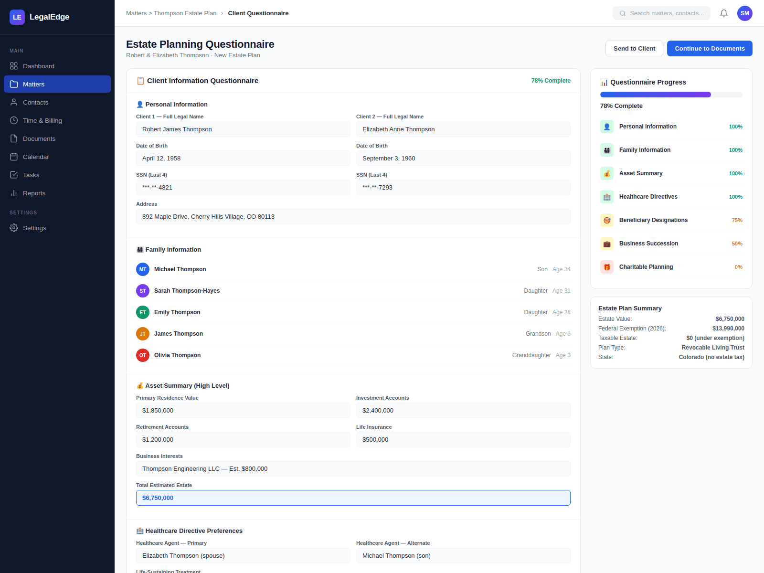Click the Family Information section icon

tap(140, 249)
